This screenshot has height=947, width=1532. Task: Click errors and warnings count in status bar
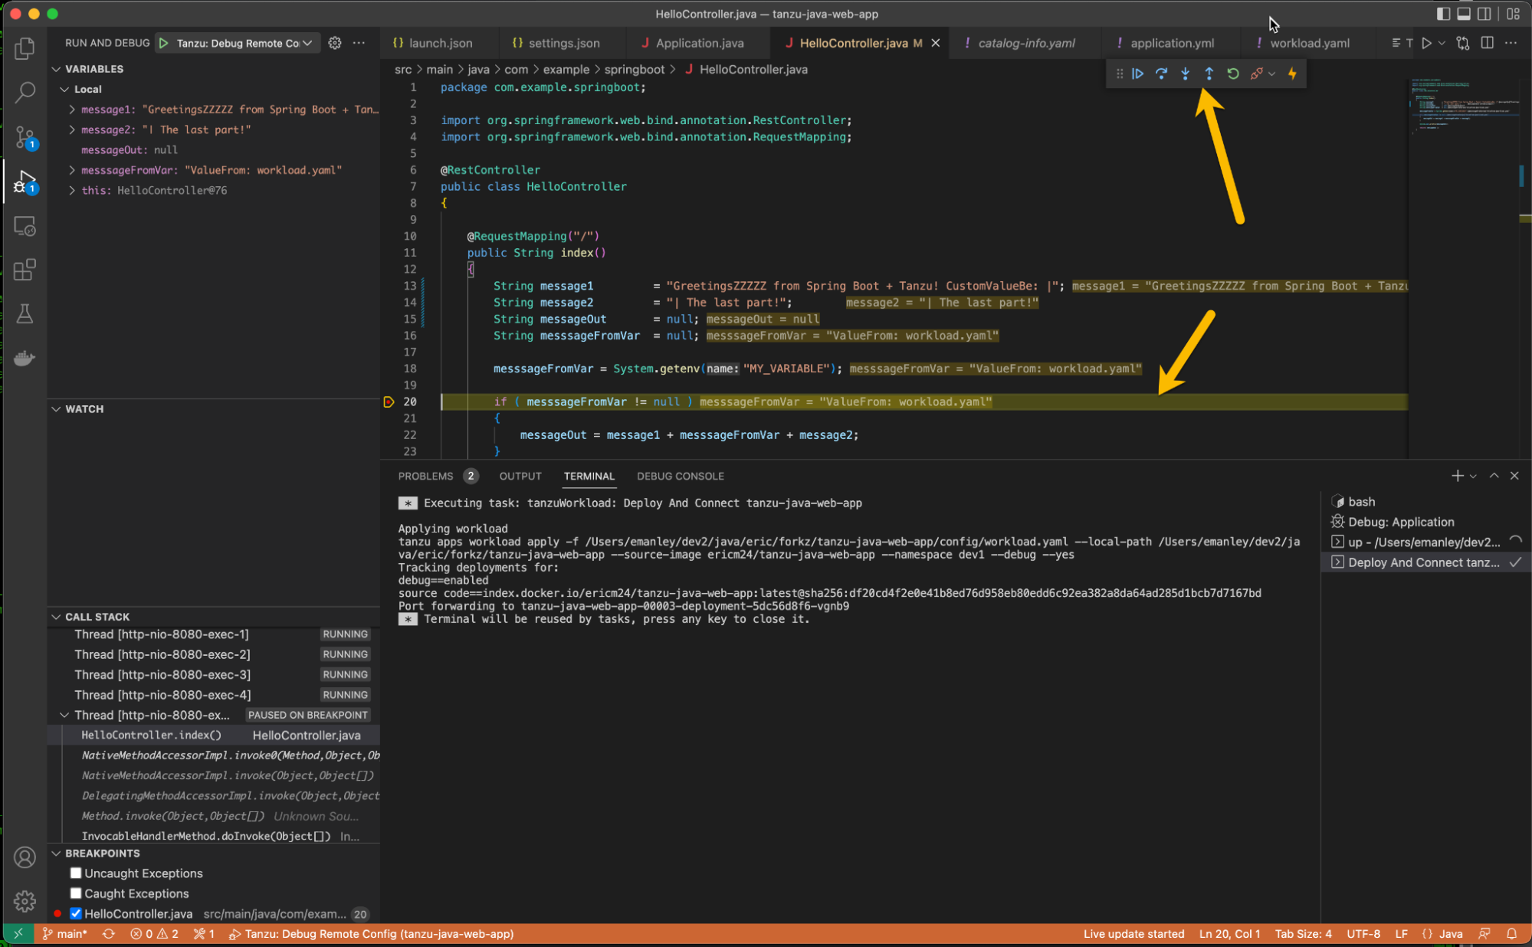[154, 934]
